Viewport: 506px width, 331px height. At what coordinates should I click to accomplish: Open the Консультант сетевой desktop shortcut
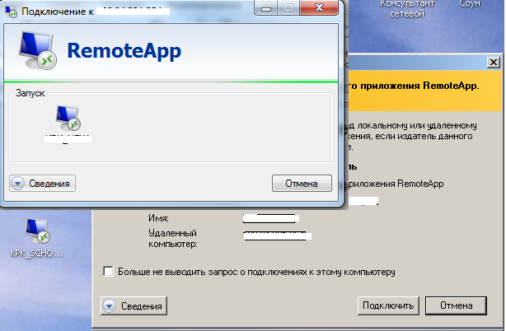[x=407, y=9]
